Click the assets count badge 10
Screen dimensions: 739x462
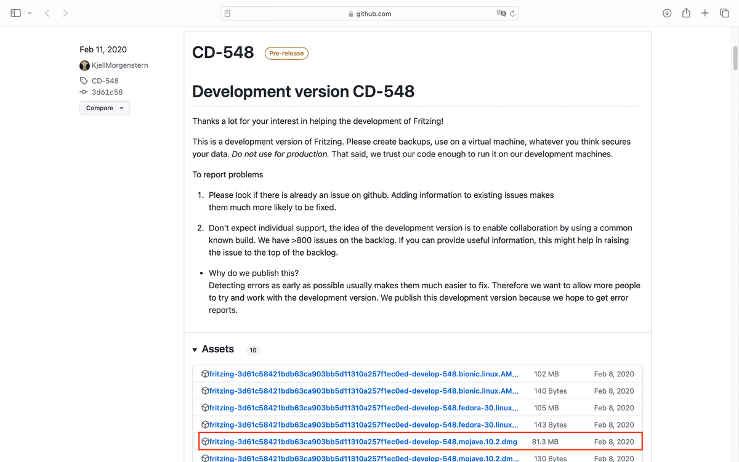(x=253, y=350)
